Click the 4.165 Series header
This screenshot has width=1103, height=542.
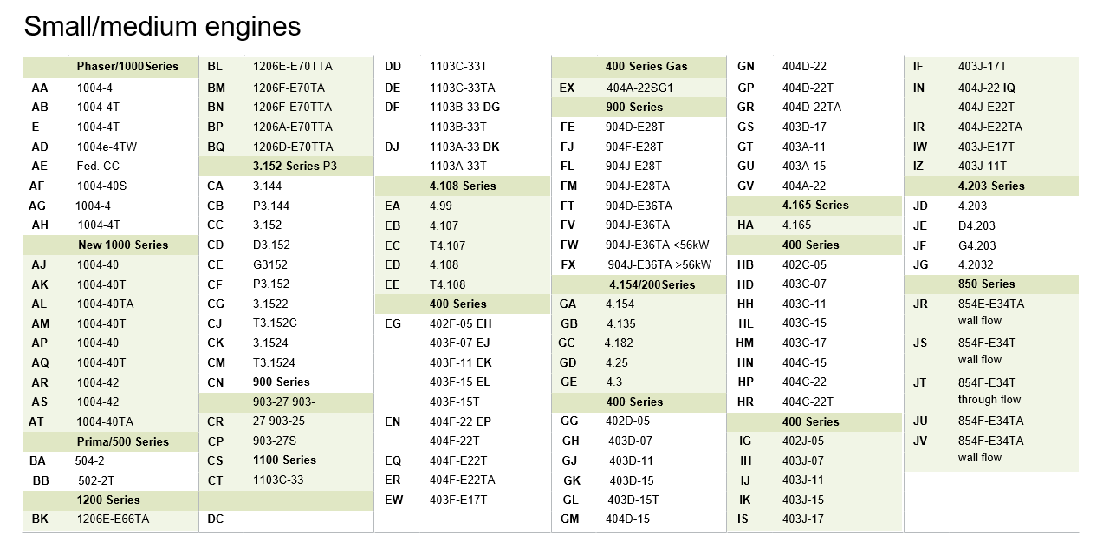[x=815, y=206]
